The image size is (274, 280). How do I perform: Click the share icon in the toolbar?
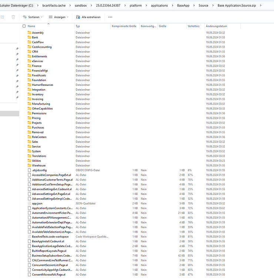pyautogui.click(x=3, y=17)
